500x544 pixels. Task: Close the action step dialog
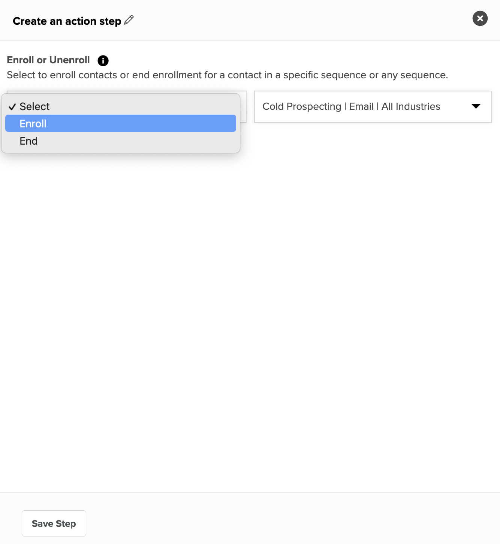480,18
